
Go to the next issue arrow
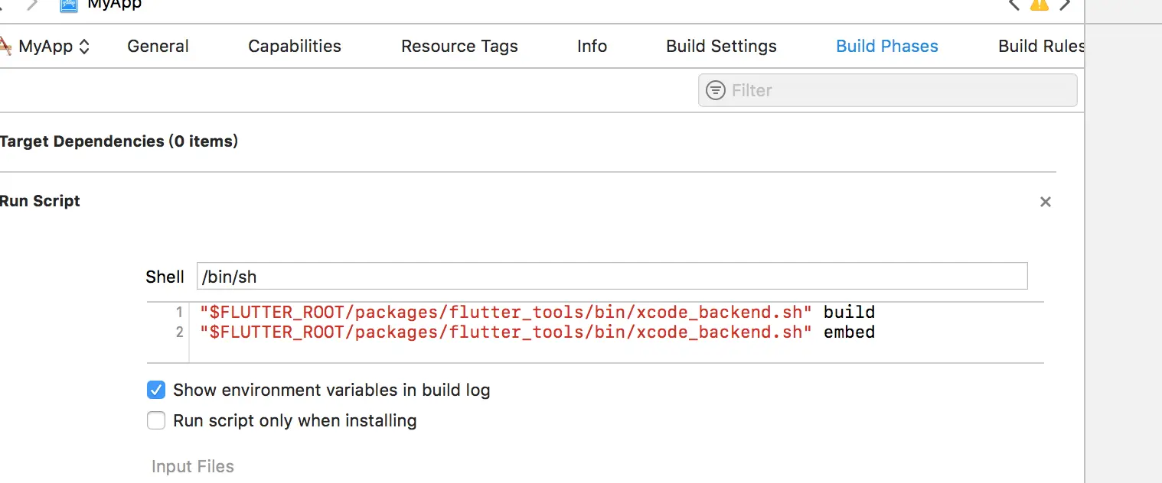tap(1065, 5)
